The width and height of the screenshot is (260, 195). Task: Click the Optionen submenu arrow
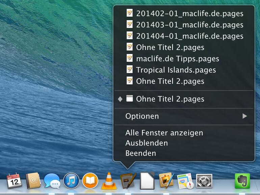click(x=245, y=116)
